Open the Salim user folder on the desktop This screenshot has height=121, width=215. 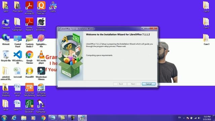pyautogui.click(x=6, y=7)
